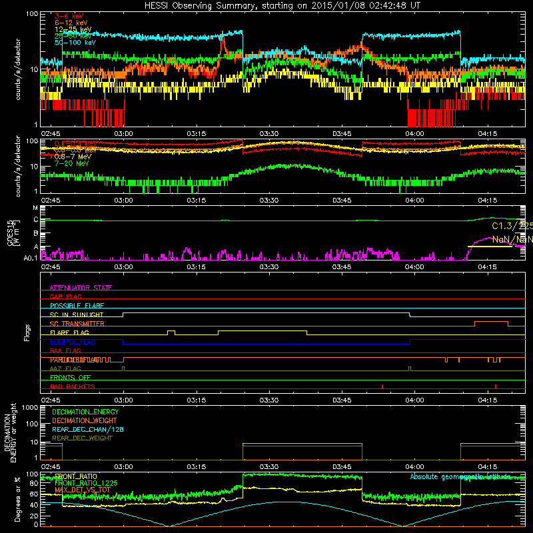Viewport: 533px width, 533px height.
Task: Click the 1000 tick label on decimation axis
Action: (30, 408)
